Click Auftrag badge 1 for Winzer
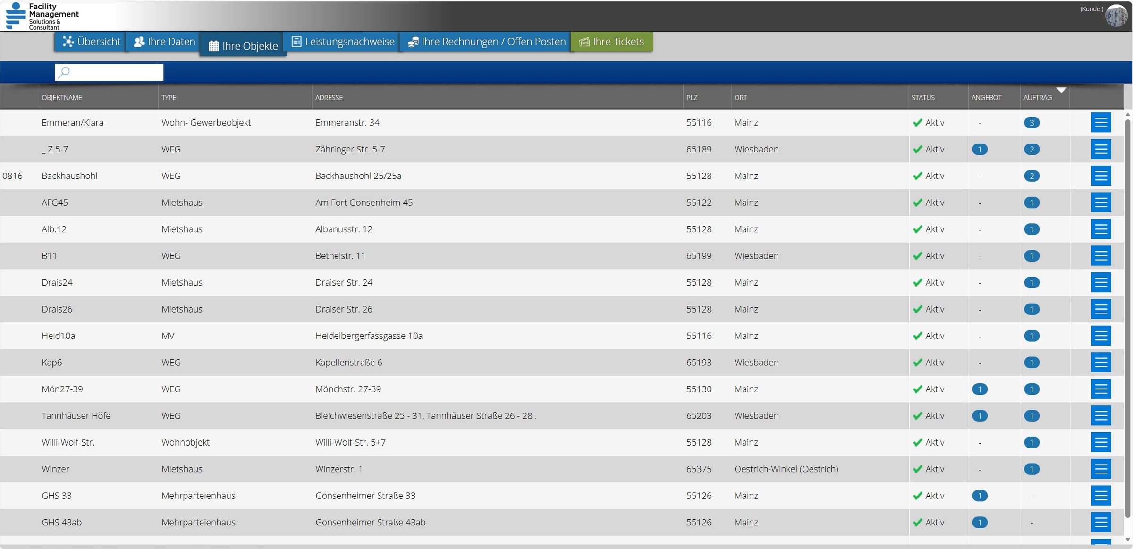Image resolution: width=1133 pixels, height=549 pixels. 1032,469
